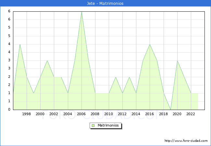Click the 'Matrimonios' legend label
This screenshot has height=146, width=211.
tap(108, 125)
